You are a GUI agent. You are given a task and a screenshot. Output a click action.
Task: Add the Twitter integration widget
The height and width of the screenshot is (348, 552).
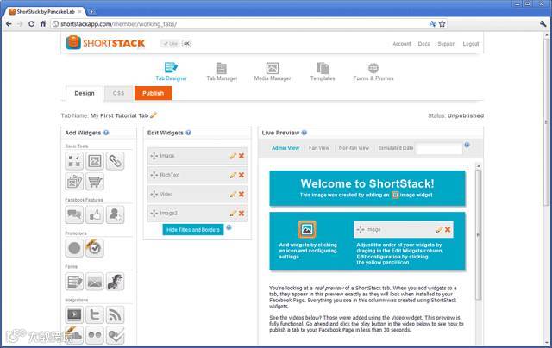click(95, 314)
